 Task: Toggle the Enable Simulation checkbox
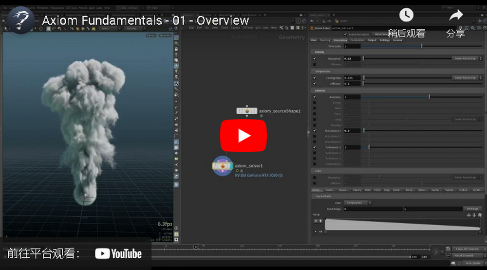point(345,35)
